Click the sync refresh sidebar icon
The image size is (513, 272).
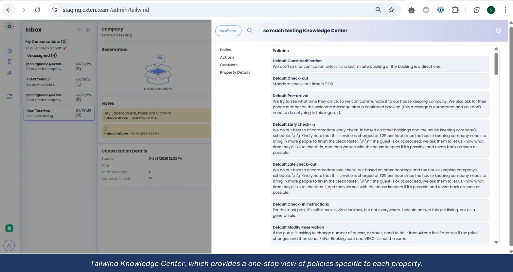coord(10,97)
